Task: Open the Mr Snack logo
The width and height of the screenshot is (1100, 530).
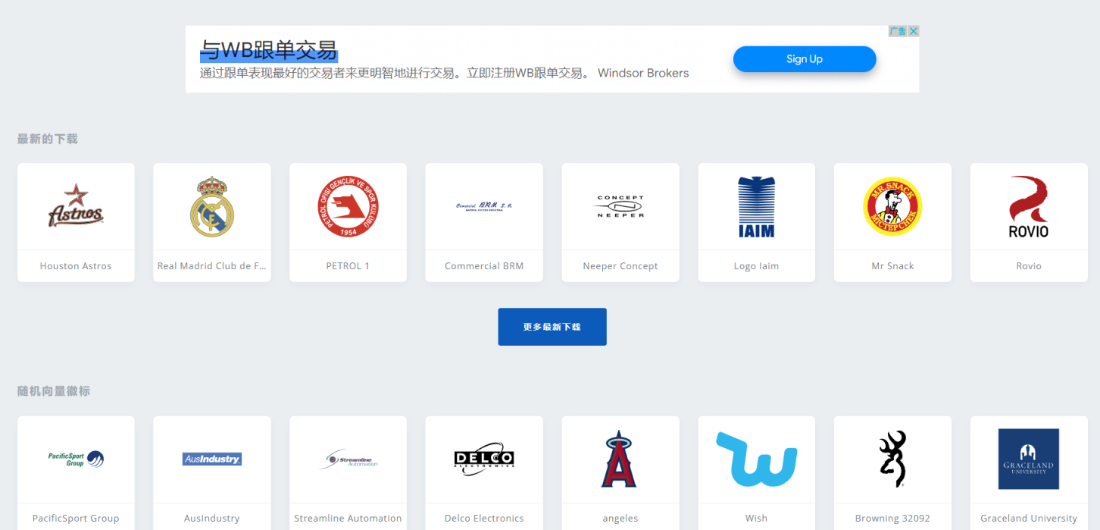Action: 892,206
